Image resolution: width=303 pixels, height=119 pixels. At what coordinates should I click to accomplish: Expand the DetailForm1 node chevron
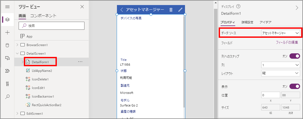(23, 62)
